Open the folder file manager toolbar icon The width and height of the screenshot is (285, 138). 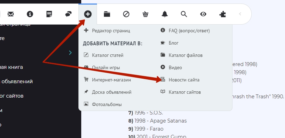tap(107, 14)
